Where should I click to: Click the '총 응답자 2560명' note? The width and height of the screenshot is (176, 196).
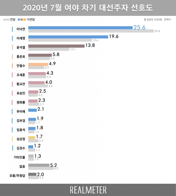tap(153, 20)
